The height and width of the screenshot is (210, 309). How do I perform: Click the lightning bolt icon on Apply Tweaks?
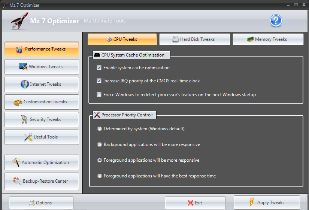tap(252, 202)
